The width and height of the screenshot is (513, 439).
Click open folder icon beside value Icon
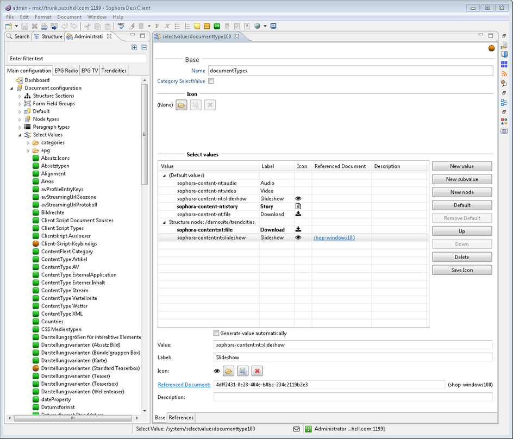pyautogui.click(x=228, y=371)
